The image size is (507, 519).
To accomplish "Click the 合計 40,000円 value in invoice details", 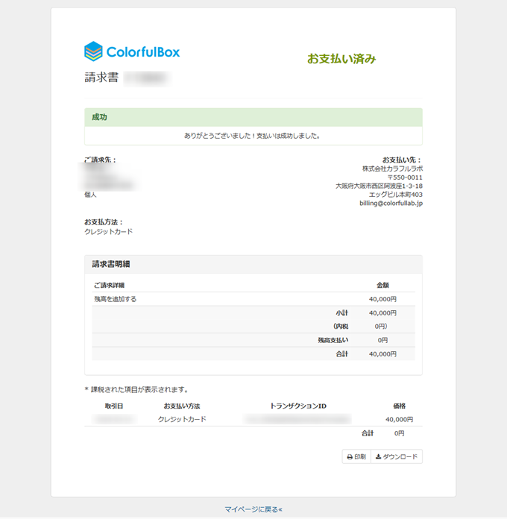I will click(382, 354).
